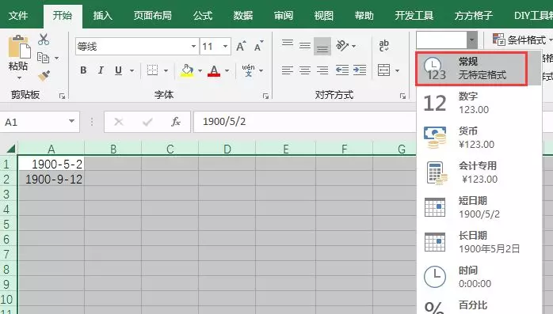
Task: Open the font size dropdown
Action: (225, 46)
